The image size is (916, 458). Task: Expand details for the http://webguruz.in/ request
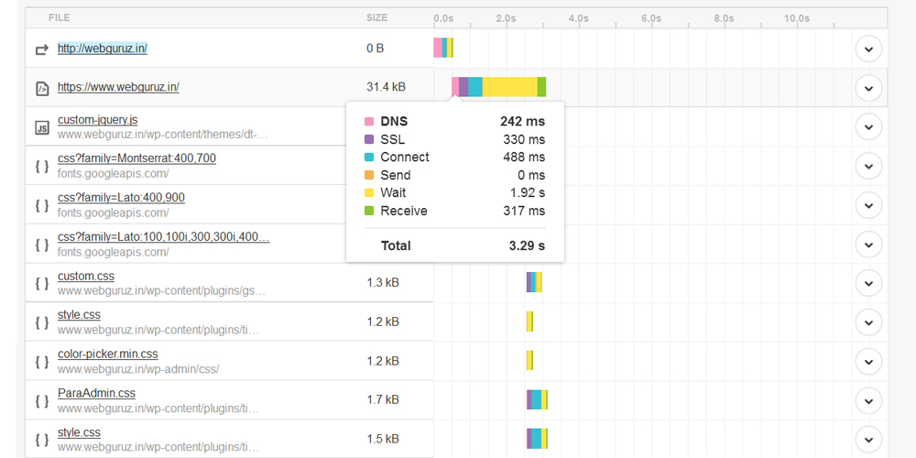[x=867, y=49]
